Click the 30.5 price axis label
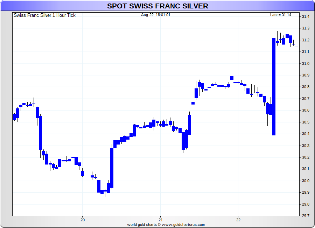Viewport: 315px width, 228px height. tap(306, 122)
